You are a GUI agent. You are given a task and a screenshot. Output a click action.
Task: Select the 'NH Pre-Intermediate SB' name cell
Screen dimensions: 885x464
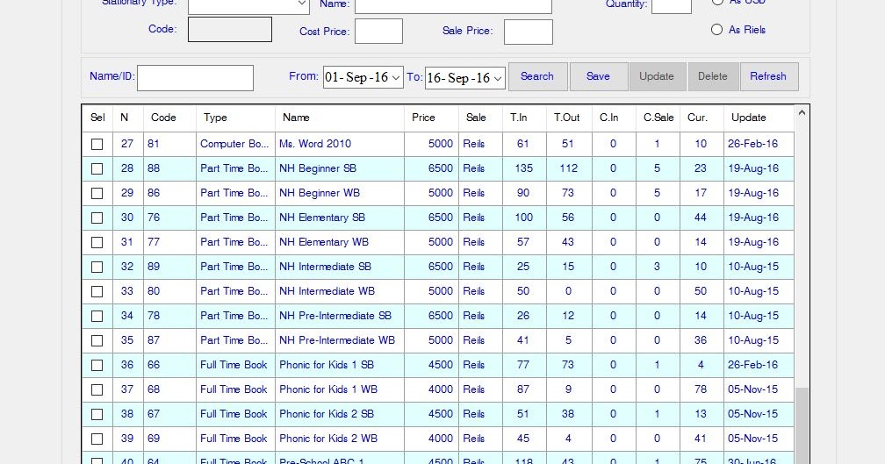click(340, 316)
